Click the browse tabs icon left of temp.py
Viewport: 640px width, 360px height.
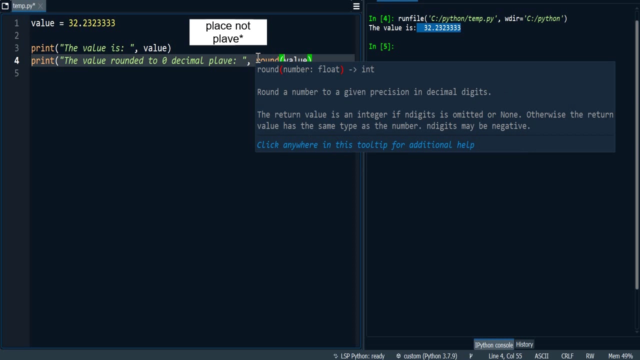pyautogui.click(x=5, y=6)
